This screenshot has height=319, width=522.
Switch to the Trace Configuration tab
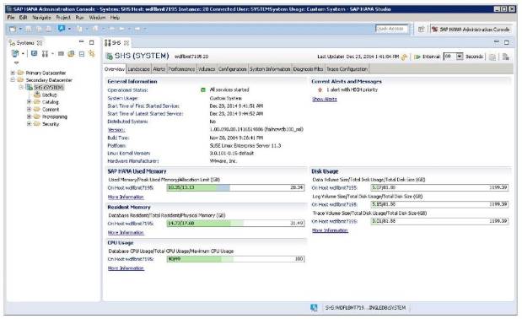(x=347, y=69)
